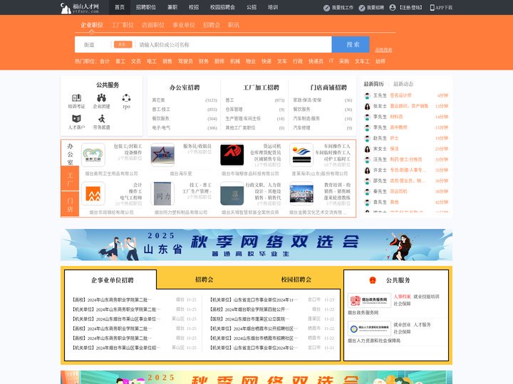
Task: Open 招聘职位 in the top navigation
Action: click(x=146, y=7)
